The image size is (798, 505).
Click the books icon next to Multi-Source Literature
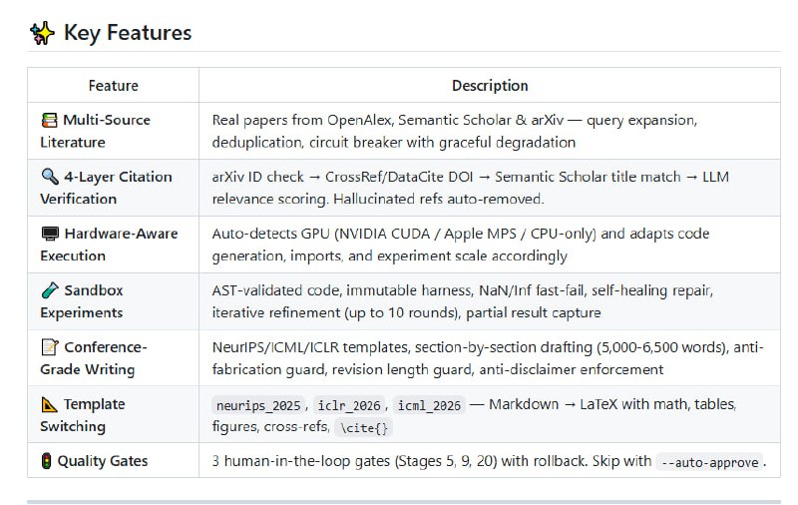[49, 120]
